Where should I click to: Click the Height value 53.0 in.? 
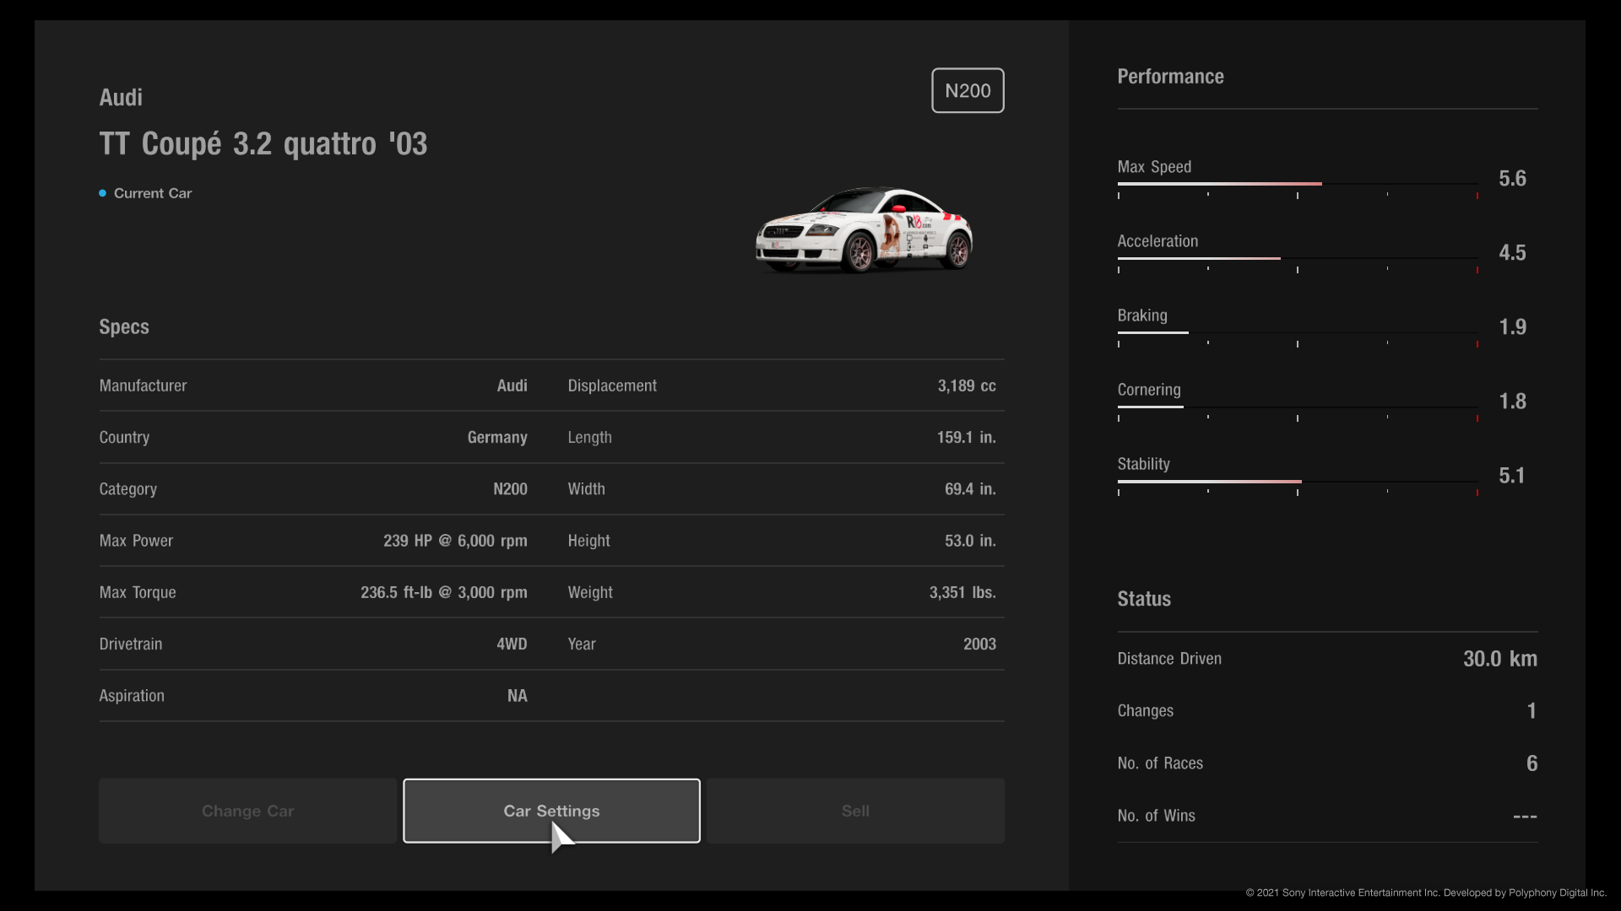[970, 541]
